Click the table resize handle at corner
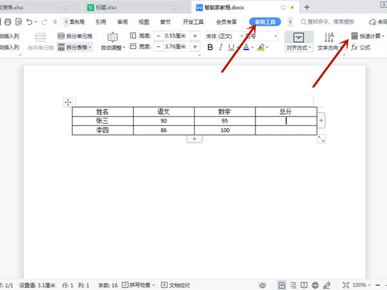The height and width of the screenshot is (290, 387). click(321, 139)
